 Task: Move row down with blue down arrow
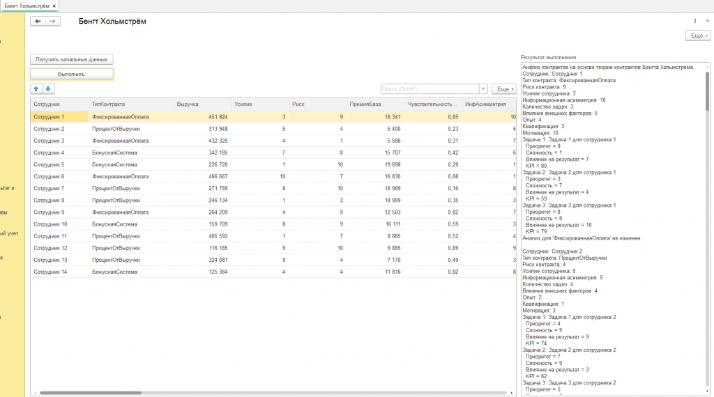pyautogui.click(x=48, y=88)
